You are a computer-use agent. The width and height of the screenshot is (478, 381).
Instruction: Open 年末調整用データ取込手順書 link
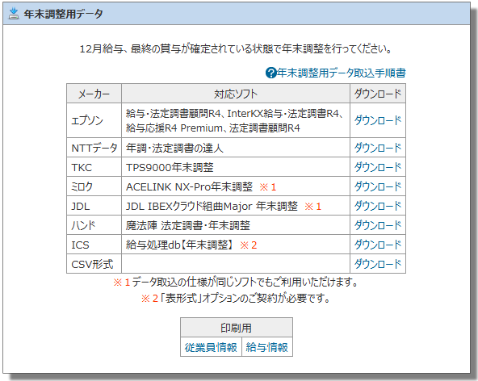point(341,73)
